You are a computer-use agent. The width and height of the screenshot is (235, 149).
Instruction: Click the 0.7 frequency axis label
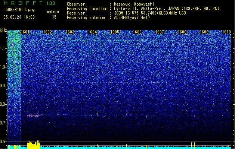click(3, 123)
